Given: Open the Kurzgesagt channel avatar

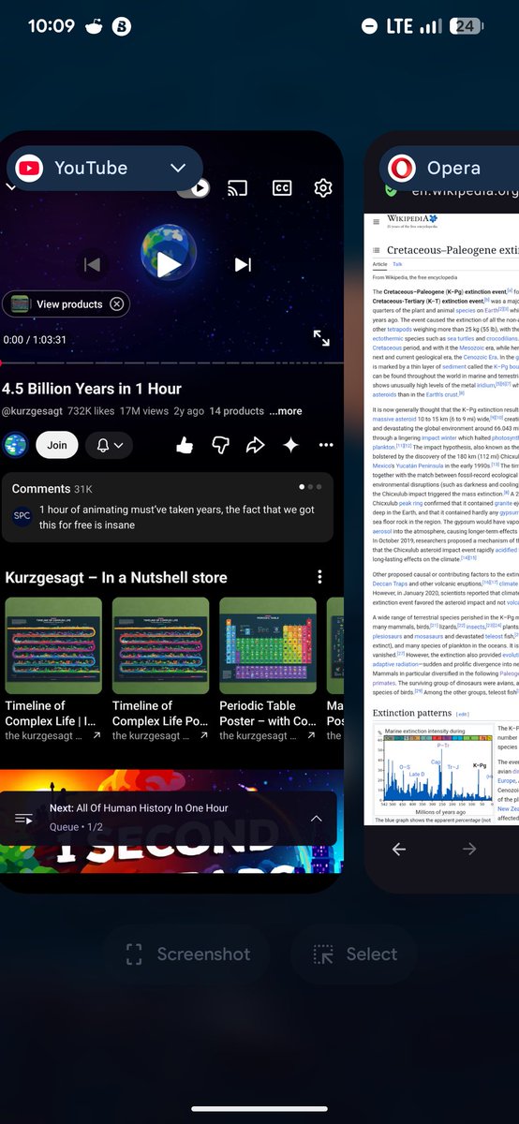Looking at the screenshot, I should (x=16, y=445).
